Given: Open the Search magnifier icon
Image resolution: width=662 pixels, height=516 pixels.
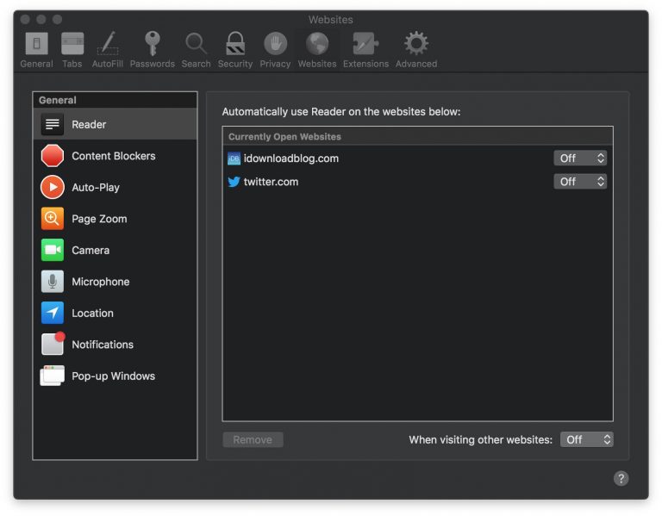Looking at the screenshot, I should [196, 44].
